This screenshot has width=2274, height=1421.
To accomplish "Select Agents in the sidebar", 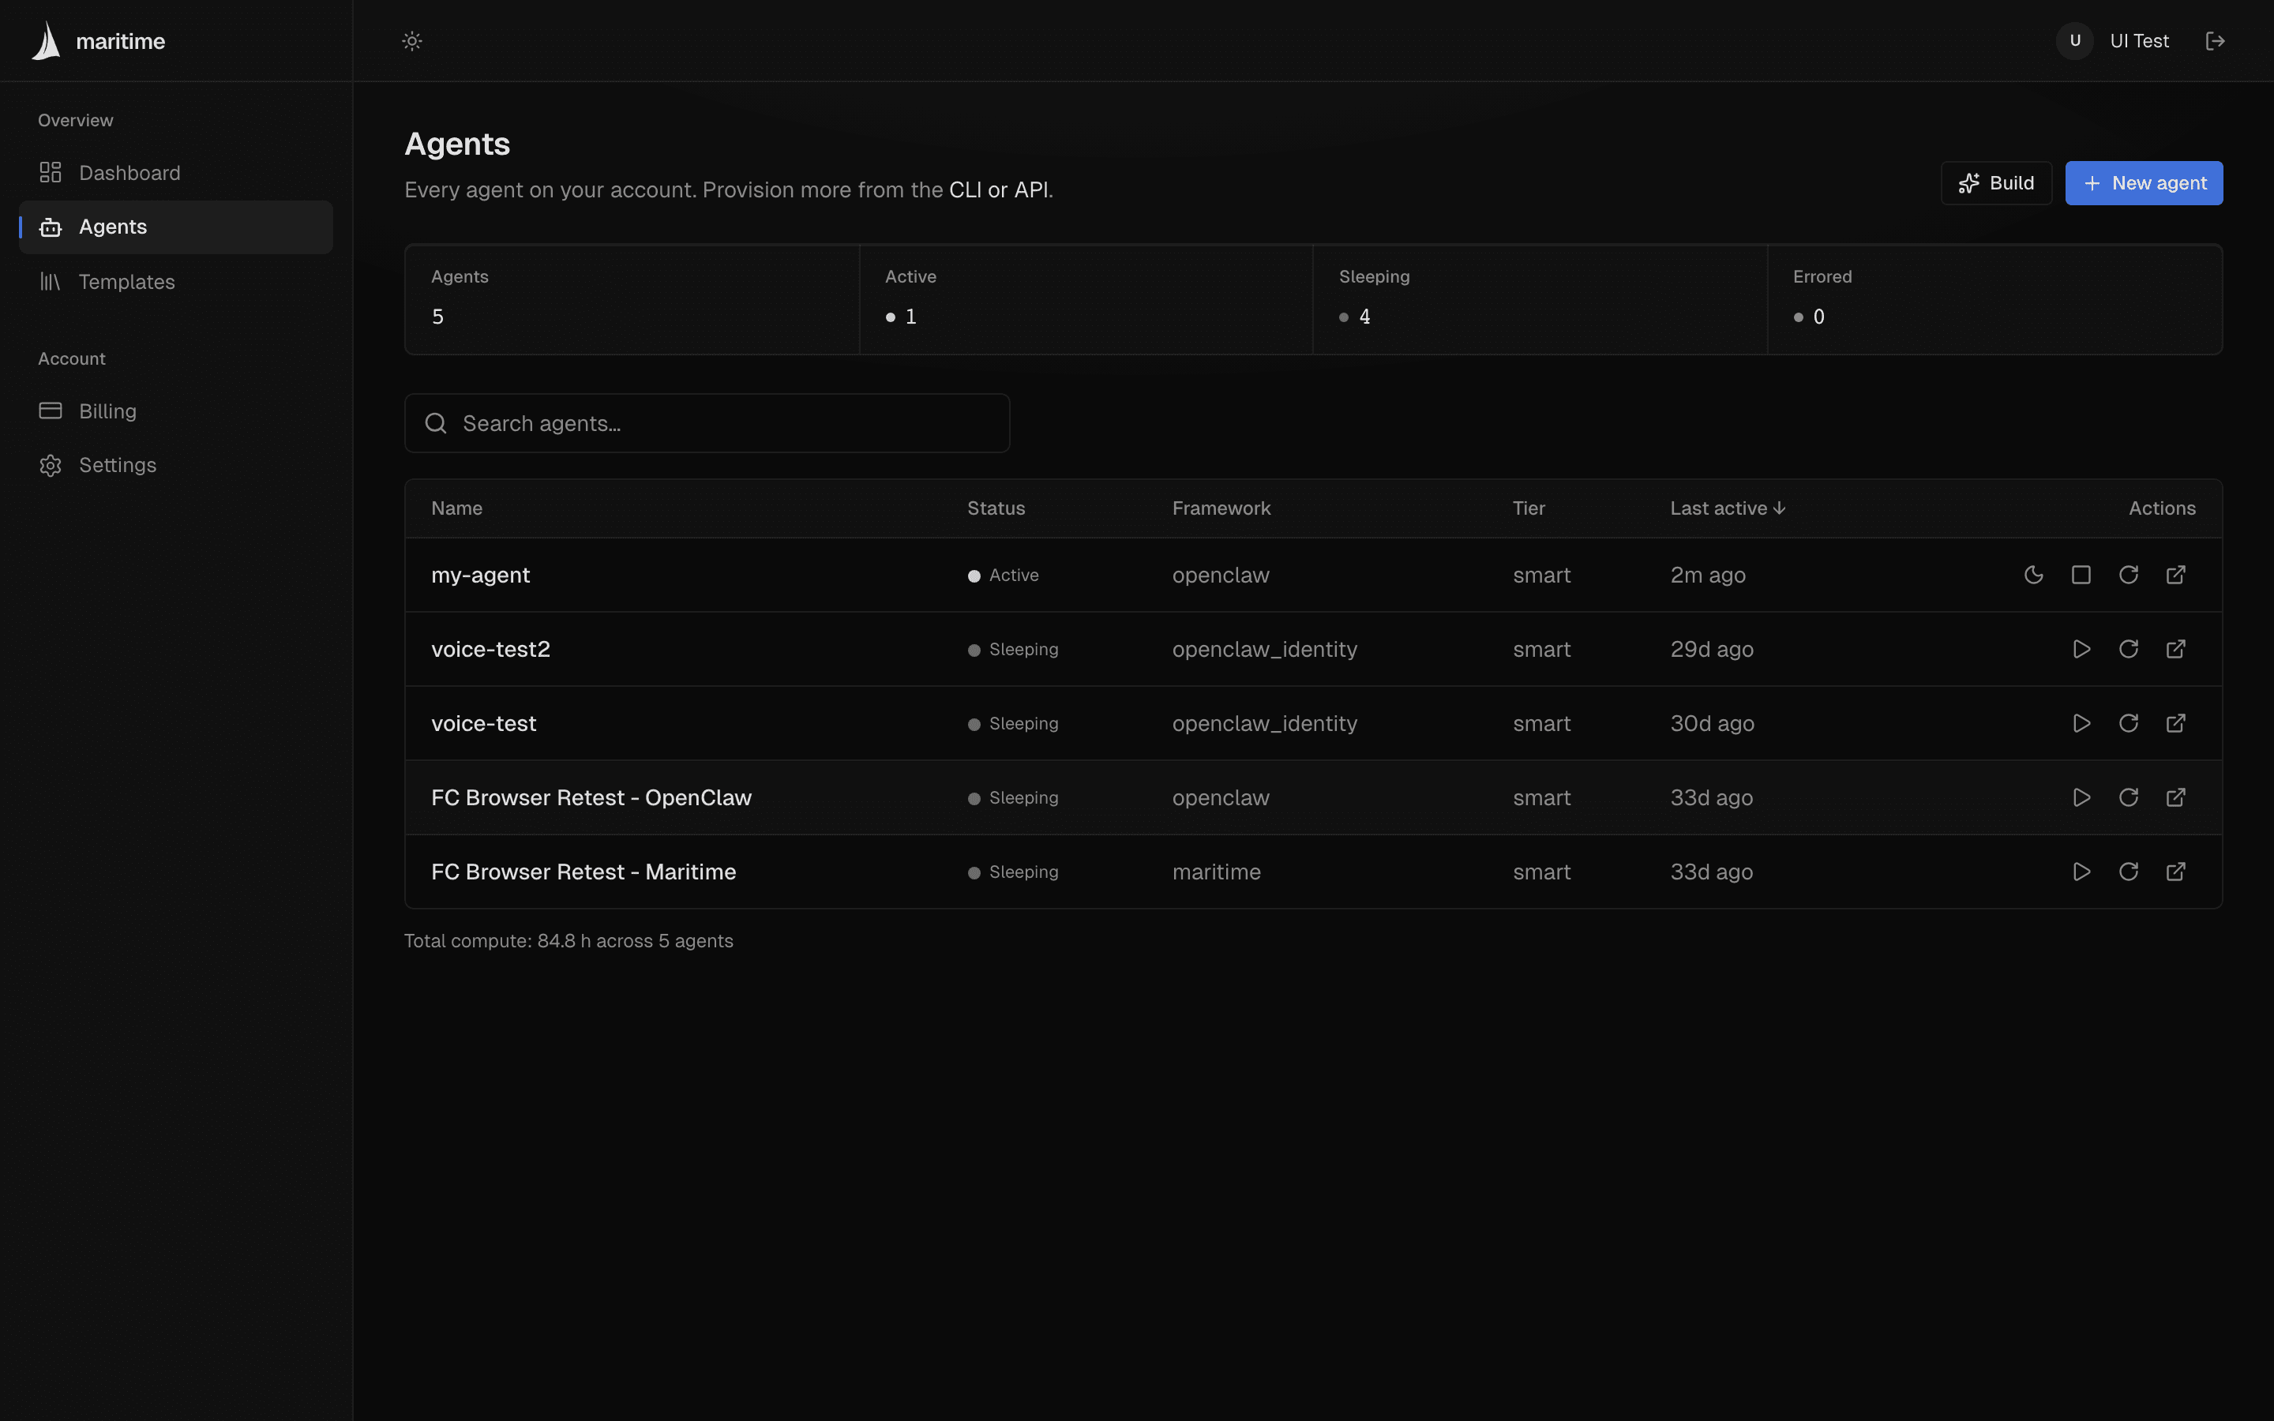I will 176,227.
